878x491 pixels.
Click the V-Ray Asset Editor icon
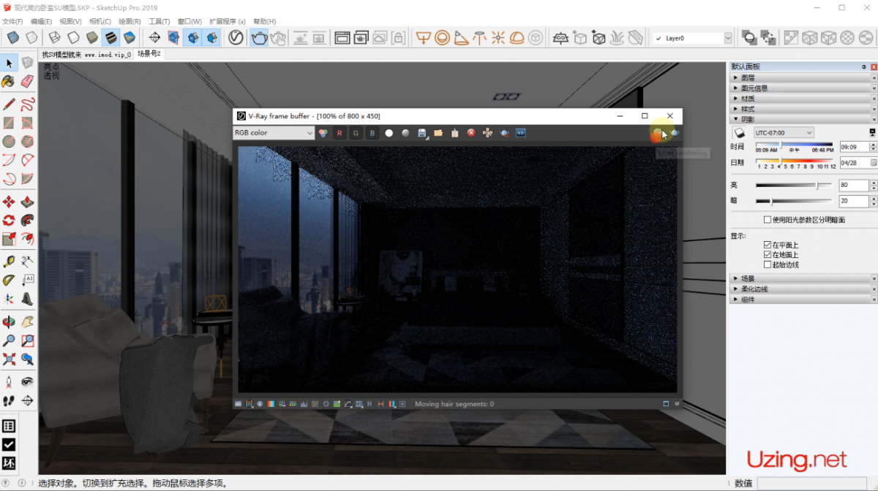236,37
